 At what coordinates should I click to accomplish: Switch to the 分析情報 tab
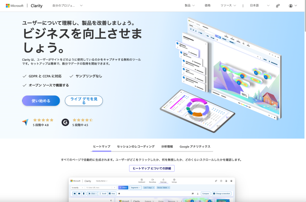(167, 147)
